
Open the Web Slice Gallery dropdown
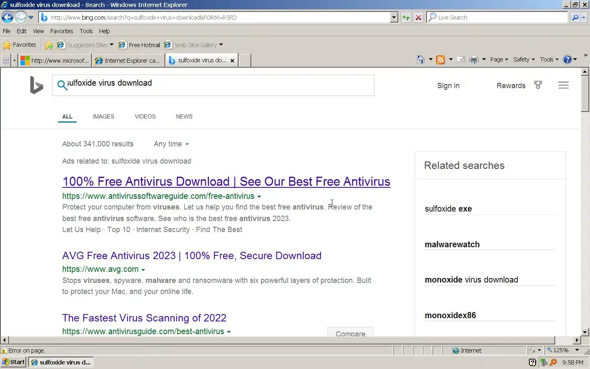[x=193, y=45]
